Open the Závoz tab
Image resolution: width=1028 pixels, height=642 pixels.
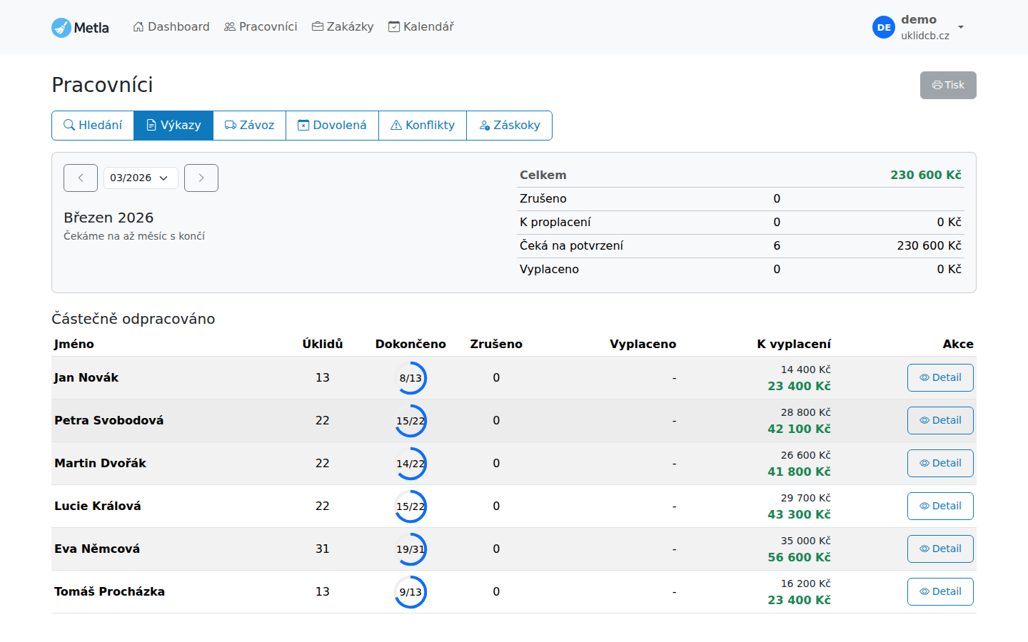[249, 126]
